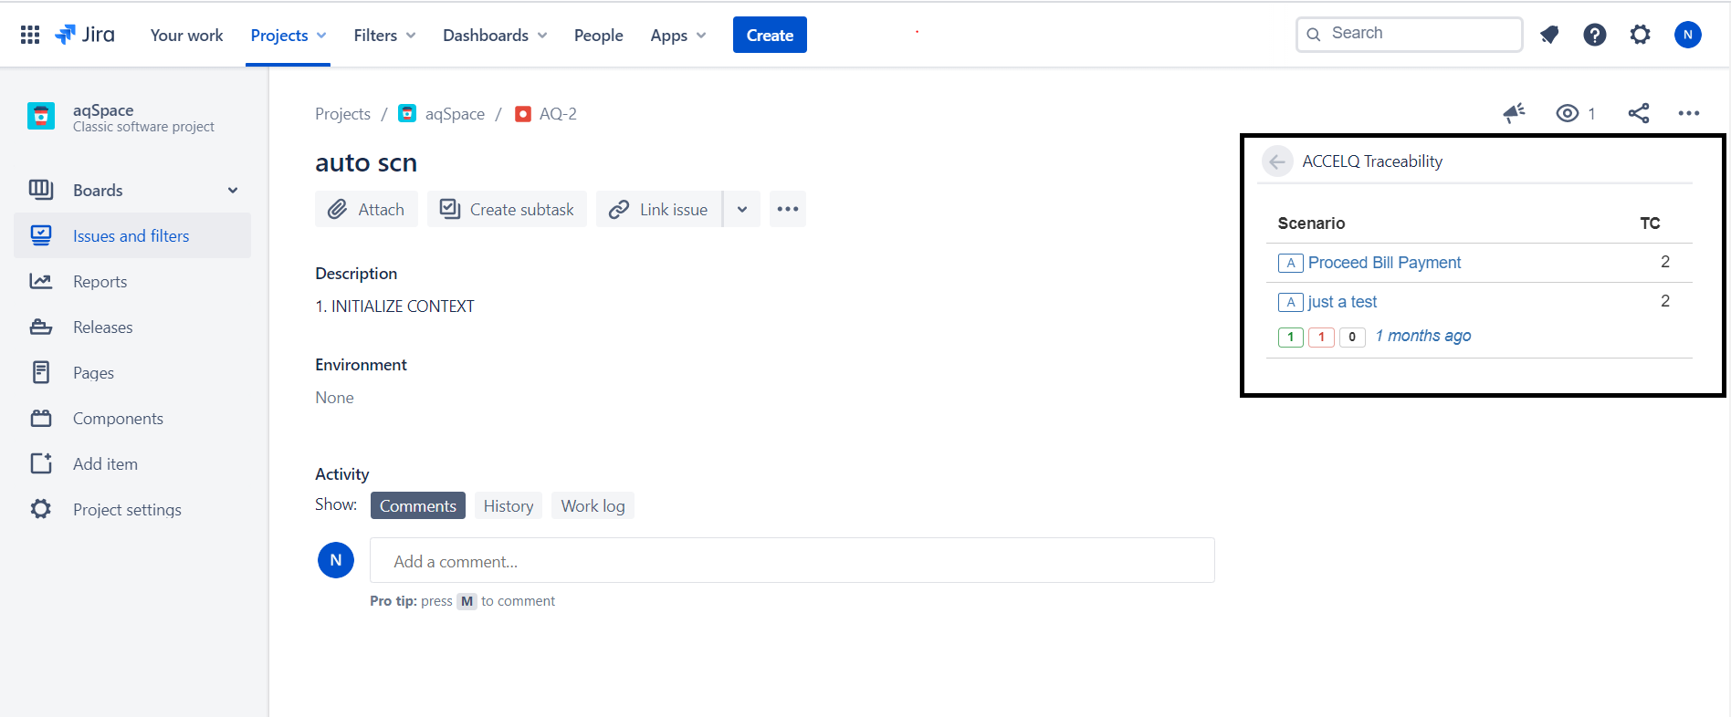Click the comment author avatar N
Screen dimensions: 1731x717
(x=336, y=560)
